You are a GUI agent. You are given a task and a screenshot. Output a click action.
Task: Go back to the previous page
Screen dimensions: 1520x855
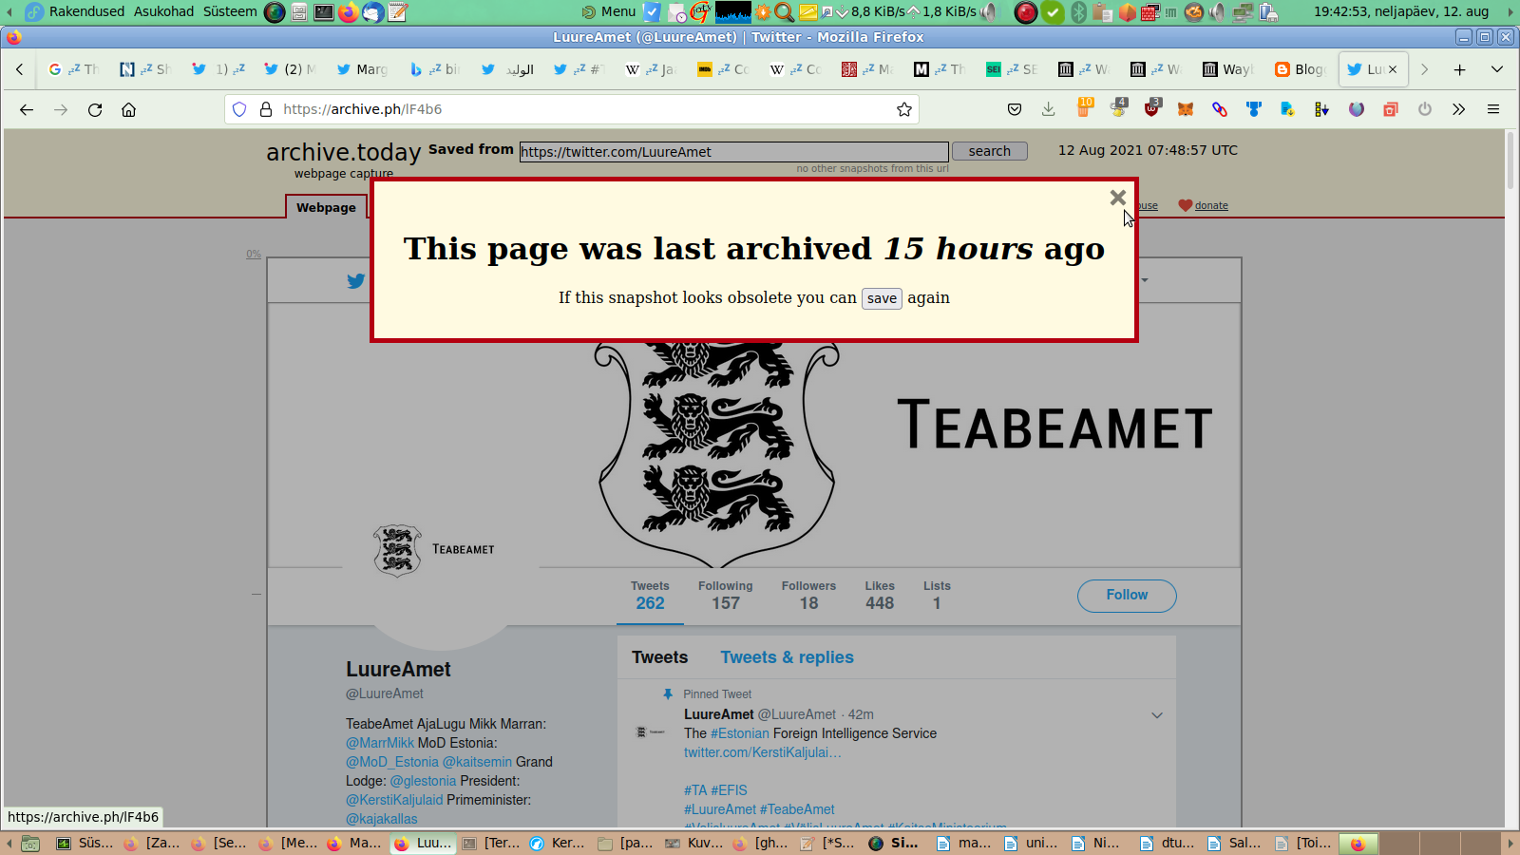(27, 109)
